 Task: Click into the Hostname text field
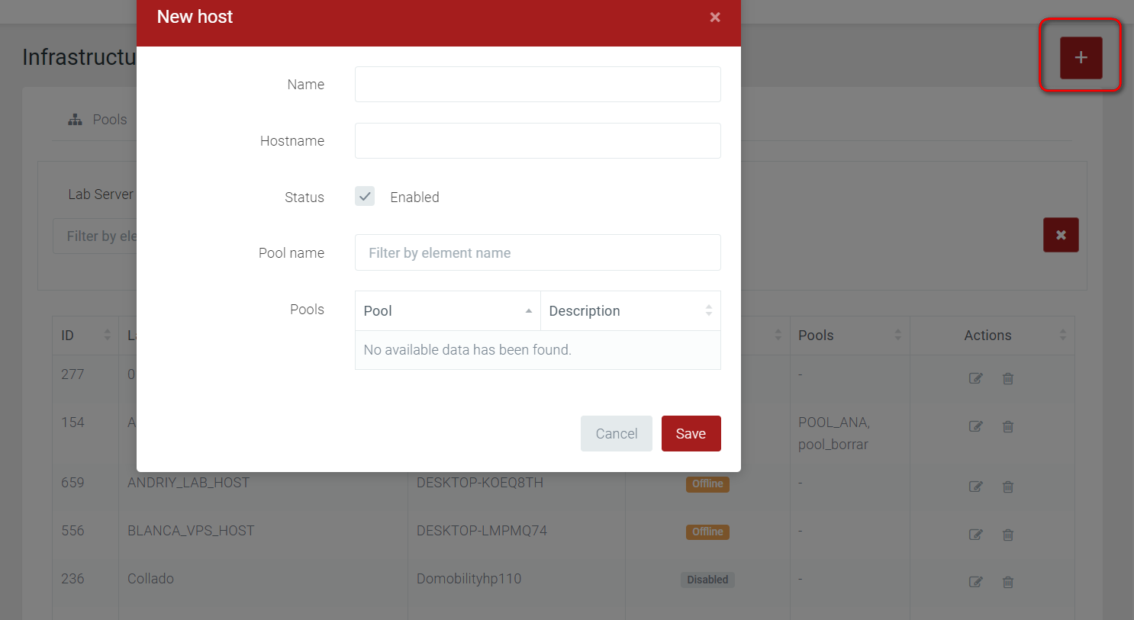tap(537, 141)
